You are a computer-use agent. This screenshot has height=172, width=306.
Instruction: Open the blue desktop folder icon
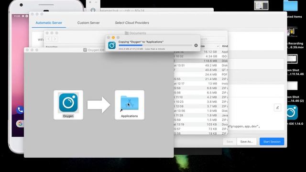coord(291,5)
